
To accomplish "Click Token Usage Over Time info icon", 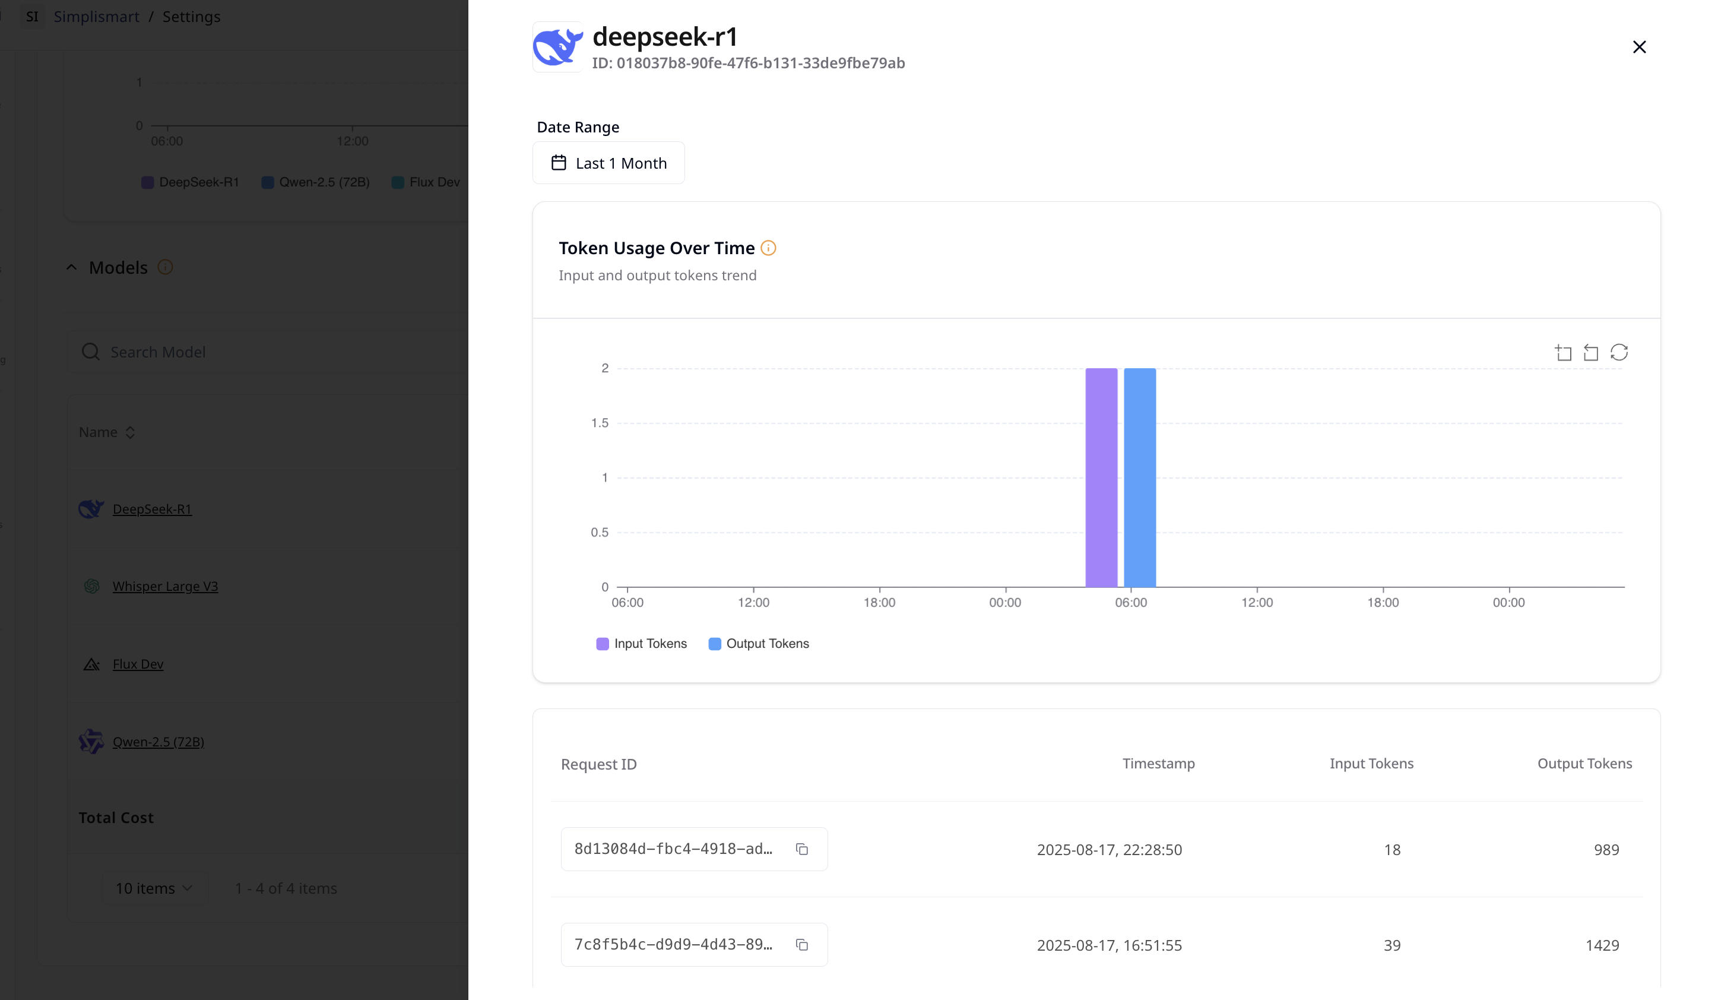I will (768, 248).
